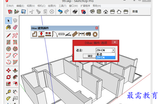Screen dimensions: 160x104
Task: Open the 相机(C) menu
Action: coord(41,6)
